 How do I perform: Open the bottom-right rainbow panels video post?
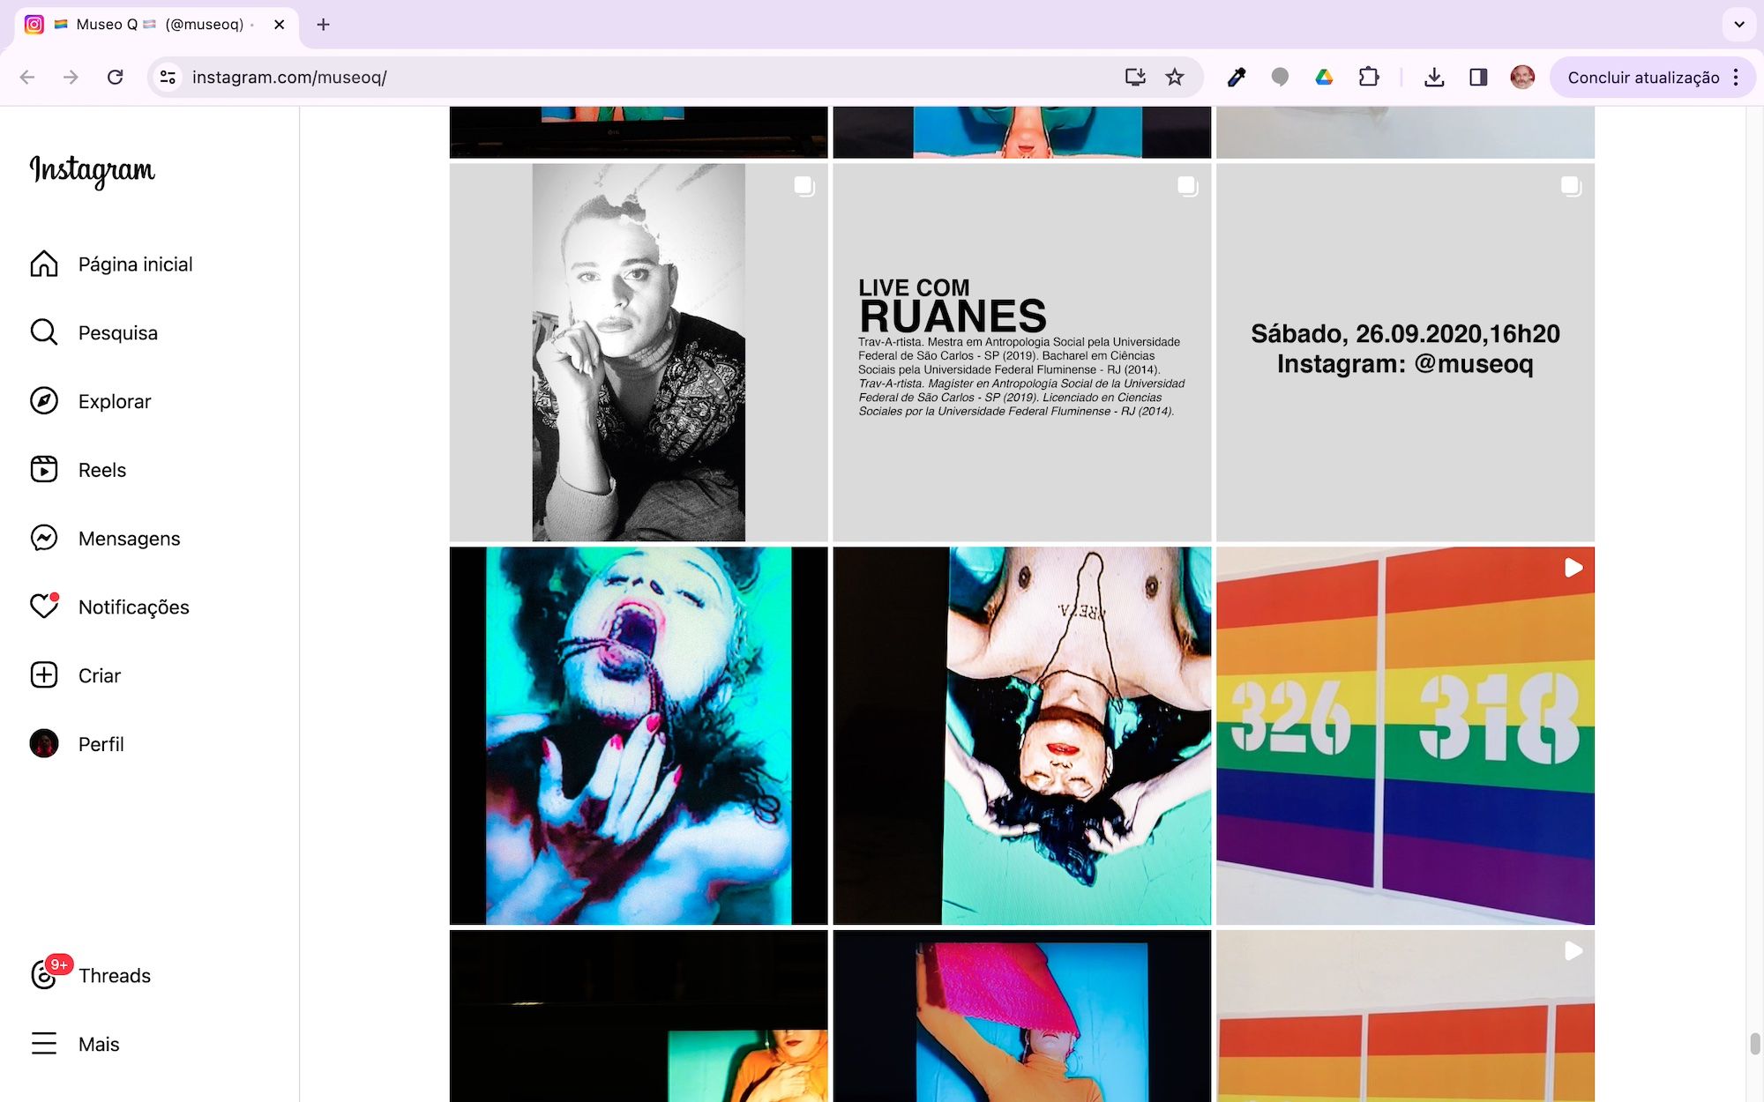point(1405,1016)
